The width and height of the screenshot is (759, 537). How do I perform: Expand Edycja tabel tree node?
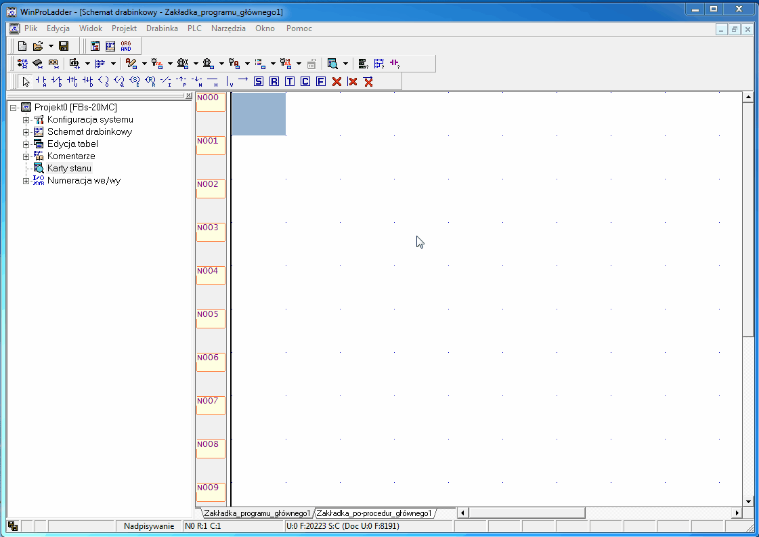pyautogui.click(x=26, y=144)
